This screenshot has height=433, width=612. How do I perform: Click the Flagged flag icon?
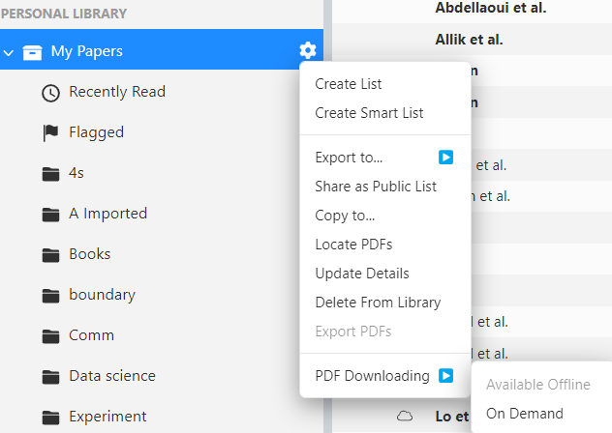point(51,133)
